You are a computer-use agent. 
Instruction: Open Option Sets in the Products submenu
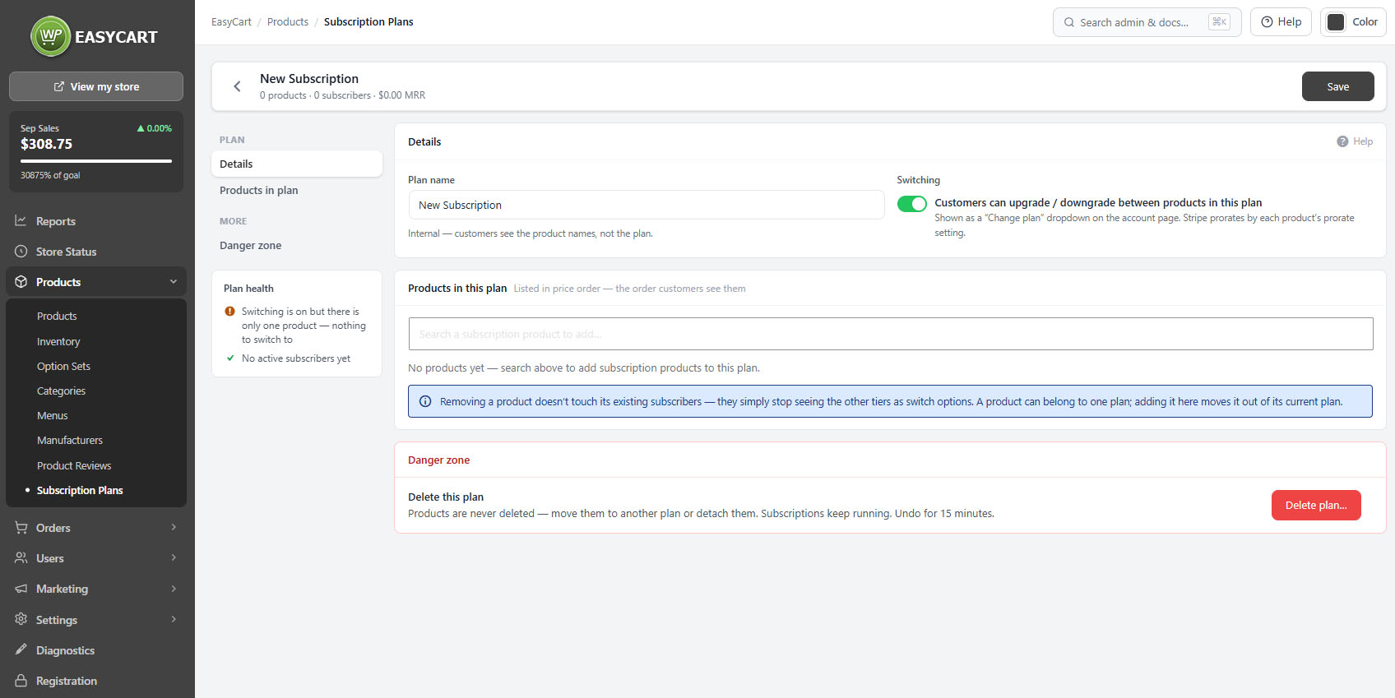pyautogui.click(x=63, y=366)
